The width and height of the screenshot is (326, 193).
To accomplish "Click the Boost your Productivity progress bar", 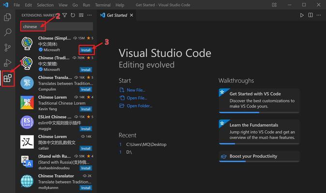I will (259, 161).
